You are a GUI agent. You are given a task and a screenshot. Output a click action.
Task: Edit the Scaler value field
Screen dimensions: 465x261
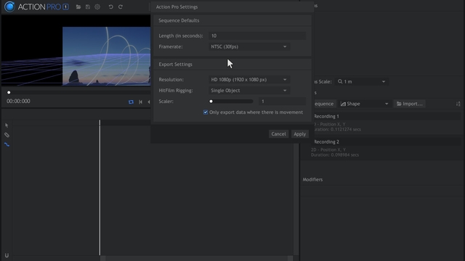tap(282, 101)
